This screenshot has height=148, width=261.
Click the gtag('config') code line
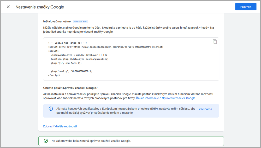click(x=72, y=71)
